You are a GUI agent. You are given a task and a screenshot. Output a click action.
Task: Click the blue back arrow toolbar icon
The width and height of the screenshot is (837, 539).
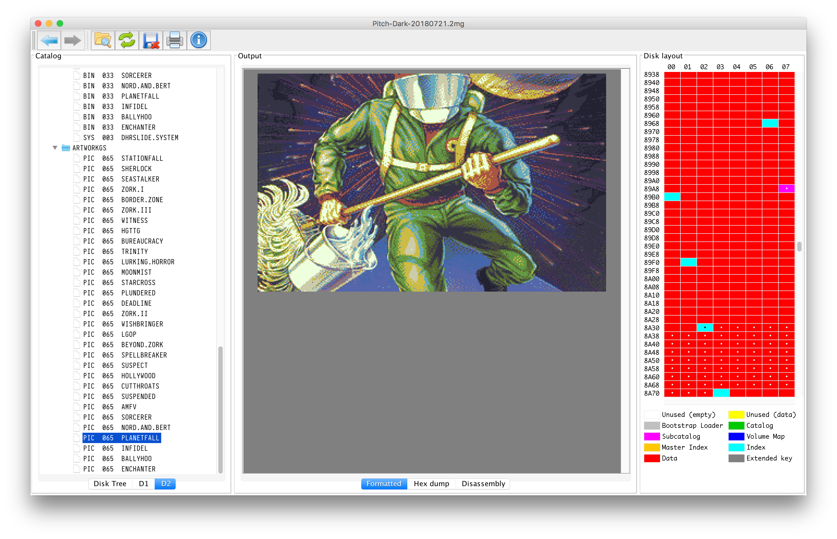click(x=49, y=40)
